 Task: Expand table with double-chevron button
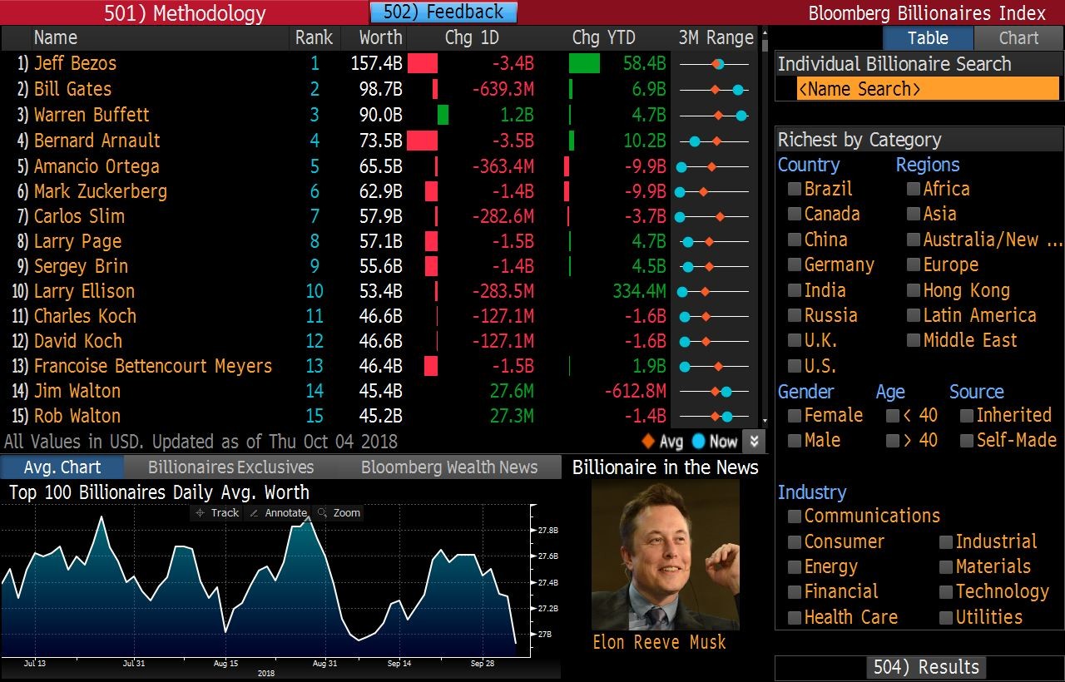[x=754, y=442]
